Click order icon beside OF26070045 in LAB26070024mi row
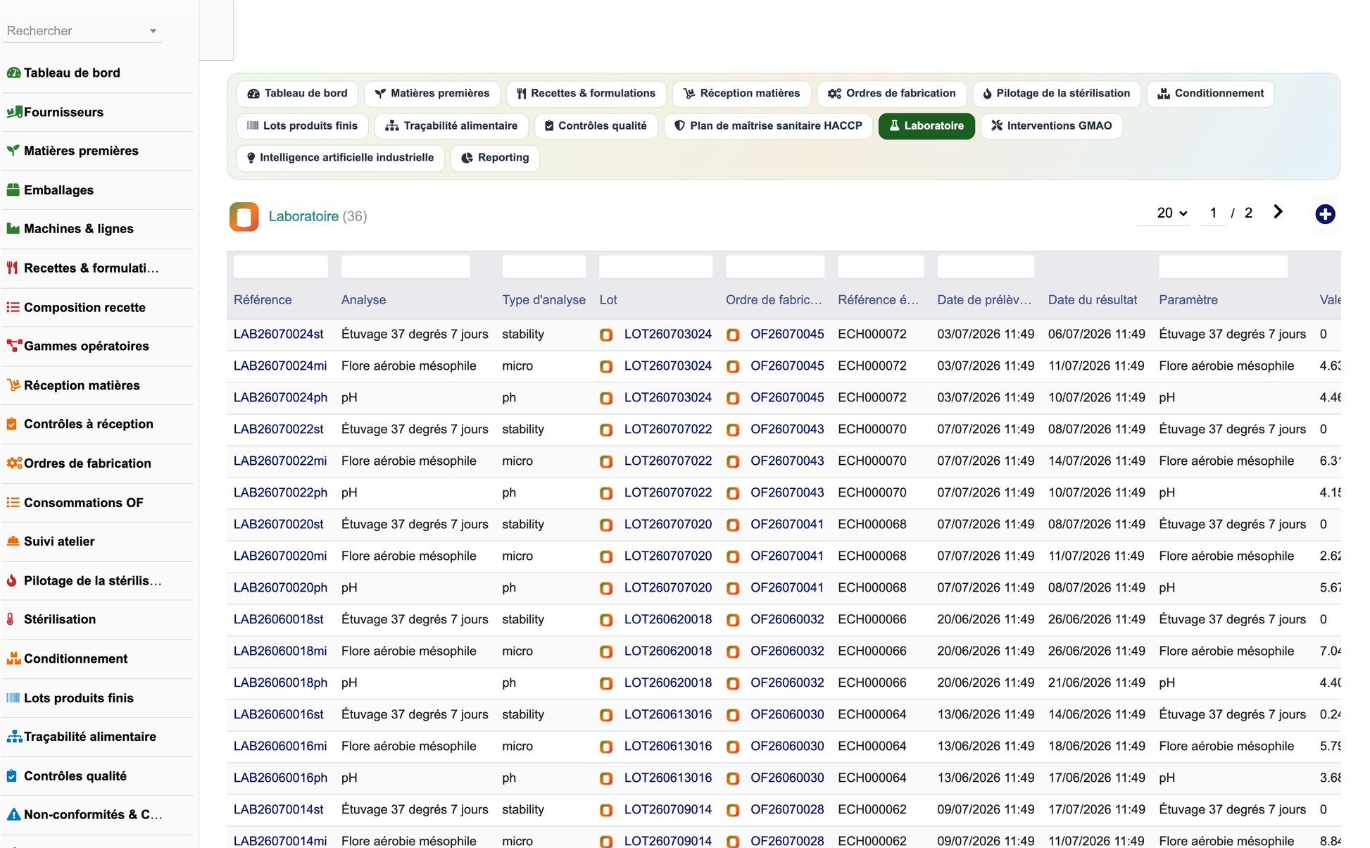Screen dimensions: 1370x848 (733, 366)
